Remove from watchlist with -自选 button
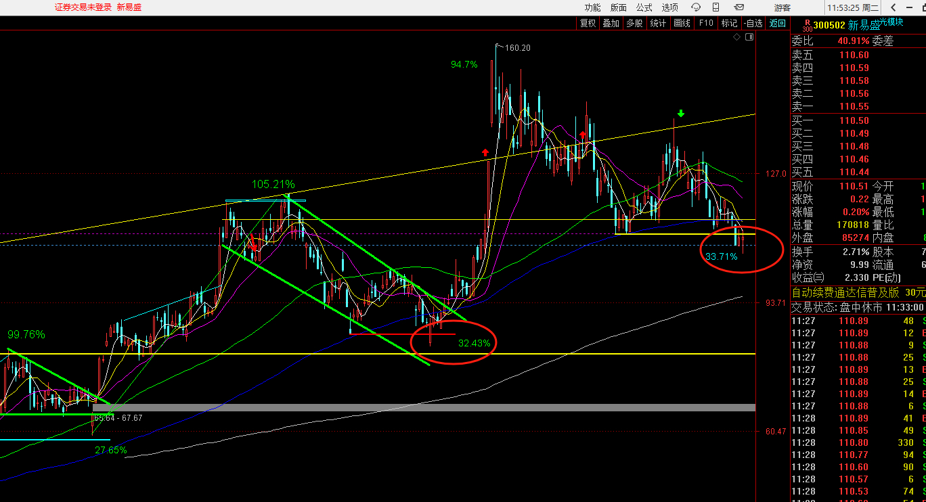The width and height of the screenshot is (926, 502). tap(753, 23)
